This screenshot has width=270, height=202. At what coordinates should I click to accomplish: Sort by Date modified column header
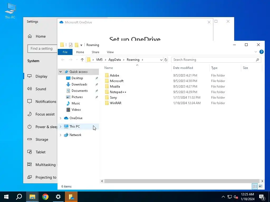point(183,68)
